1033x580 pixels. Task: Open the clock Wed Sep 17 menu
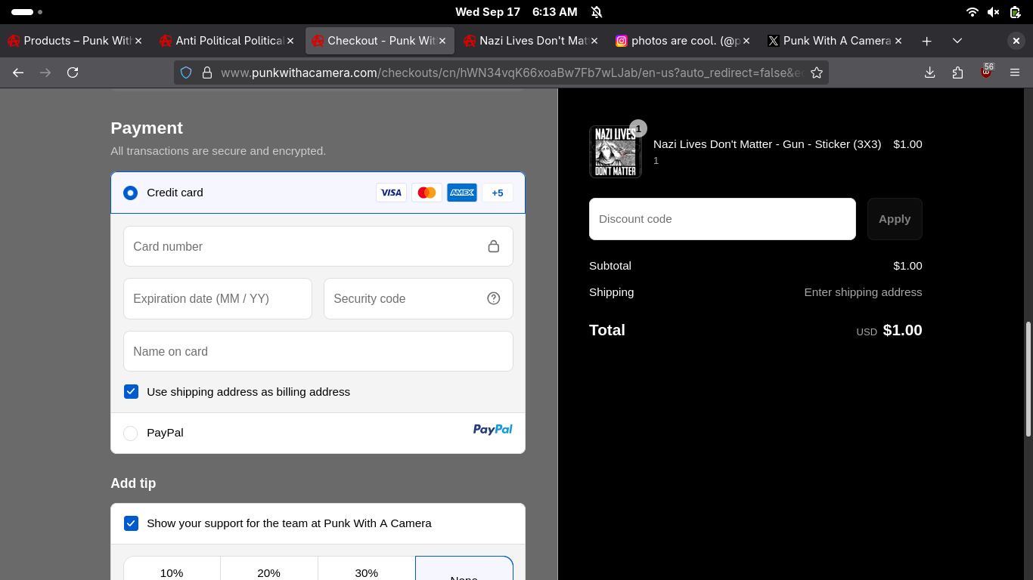point(516,12)
